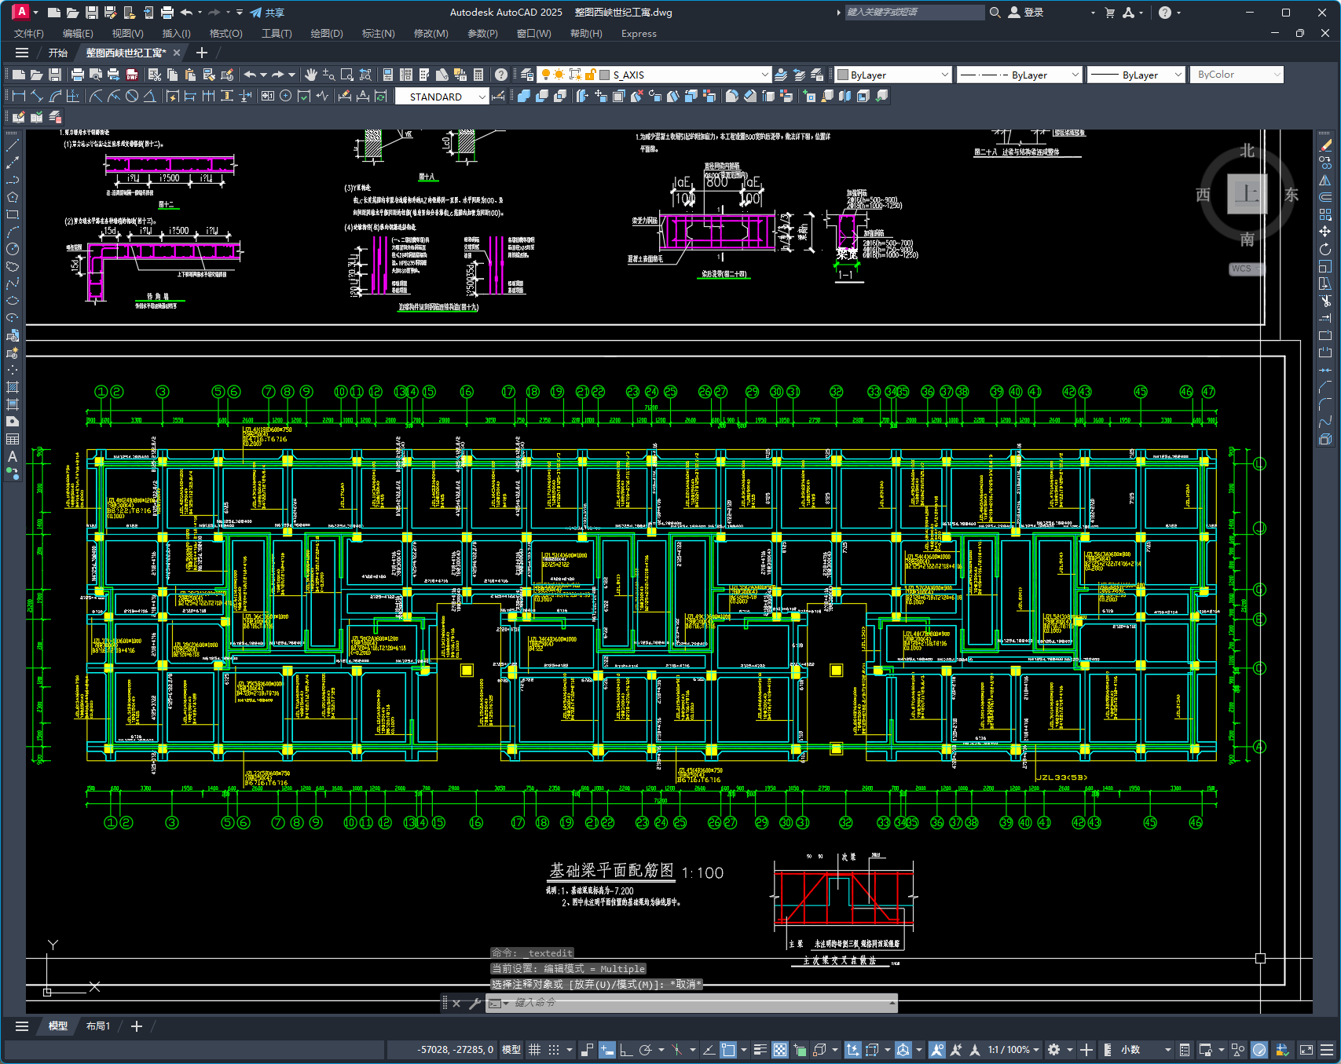Select the Aligned dimension tool

point(37,96)
